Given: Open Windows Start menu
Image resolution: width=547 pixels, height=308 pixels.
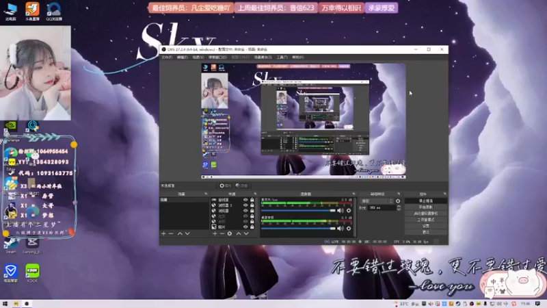Looking at the screenshot, I should (x=5, y=304).
